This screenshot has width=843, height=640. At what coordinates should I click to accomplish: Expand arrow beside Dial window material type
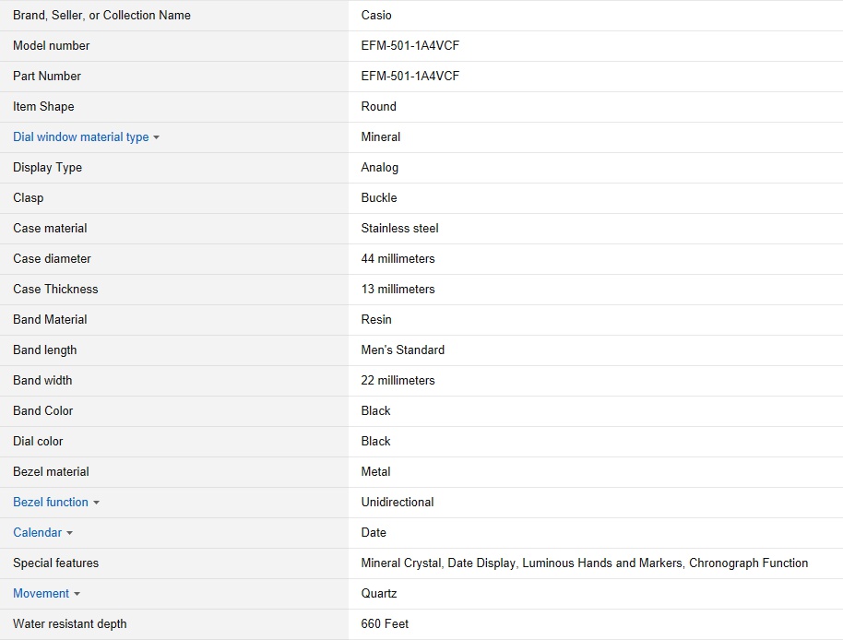pos(156,138)
